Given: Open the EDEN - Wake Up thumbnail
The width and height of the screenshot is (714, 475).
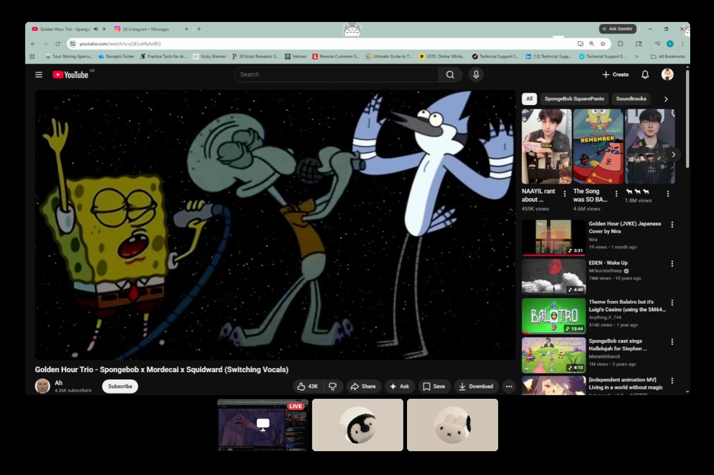Looking at the screenshot, I should (554, 276).
